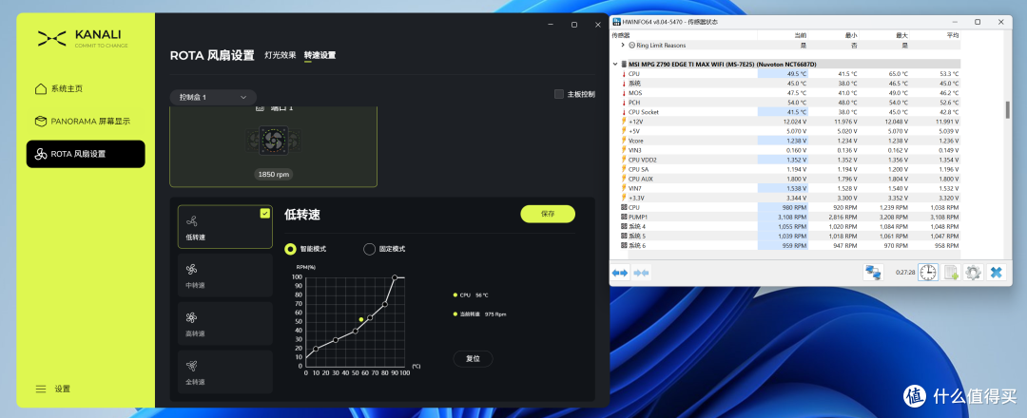The height and width of the screenshot is (418, 1027).
Task: Click thermometer icon of the PCH row
Action: pos(624,103)
